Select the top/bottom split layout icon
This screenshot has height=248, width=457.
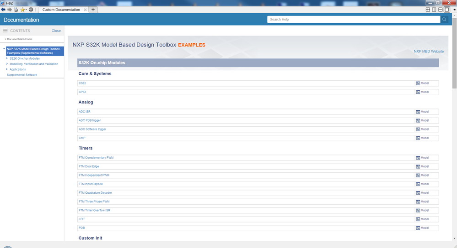pos(441,10)
